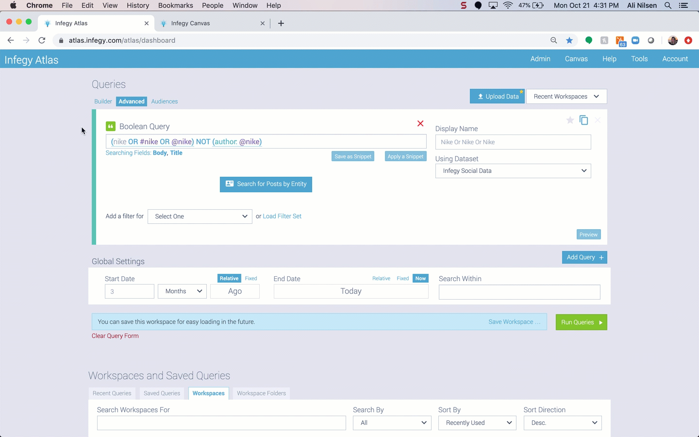Click the red X to remove Boolean Query
Image resolution: width=699 pixels, height=437 pixels.
click(420, 124)
